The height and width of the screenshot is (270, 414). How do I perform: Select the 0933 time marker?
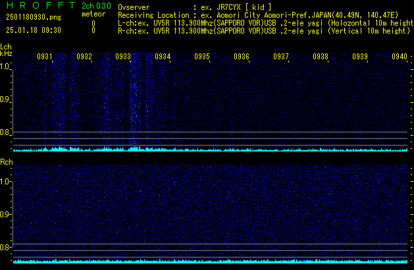[123, 57]
